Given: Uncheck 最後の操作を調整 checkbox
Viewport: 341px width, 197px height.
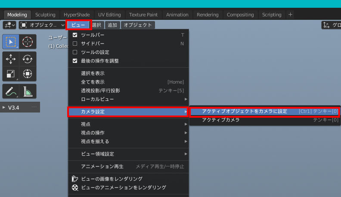Looking at the screenshot, I should [x=75, y=61].
